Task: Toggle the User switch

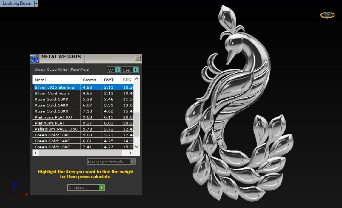Action: pos(130,70)
